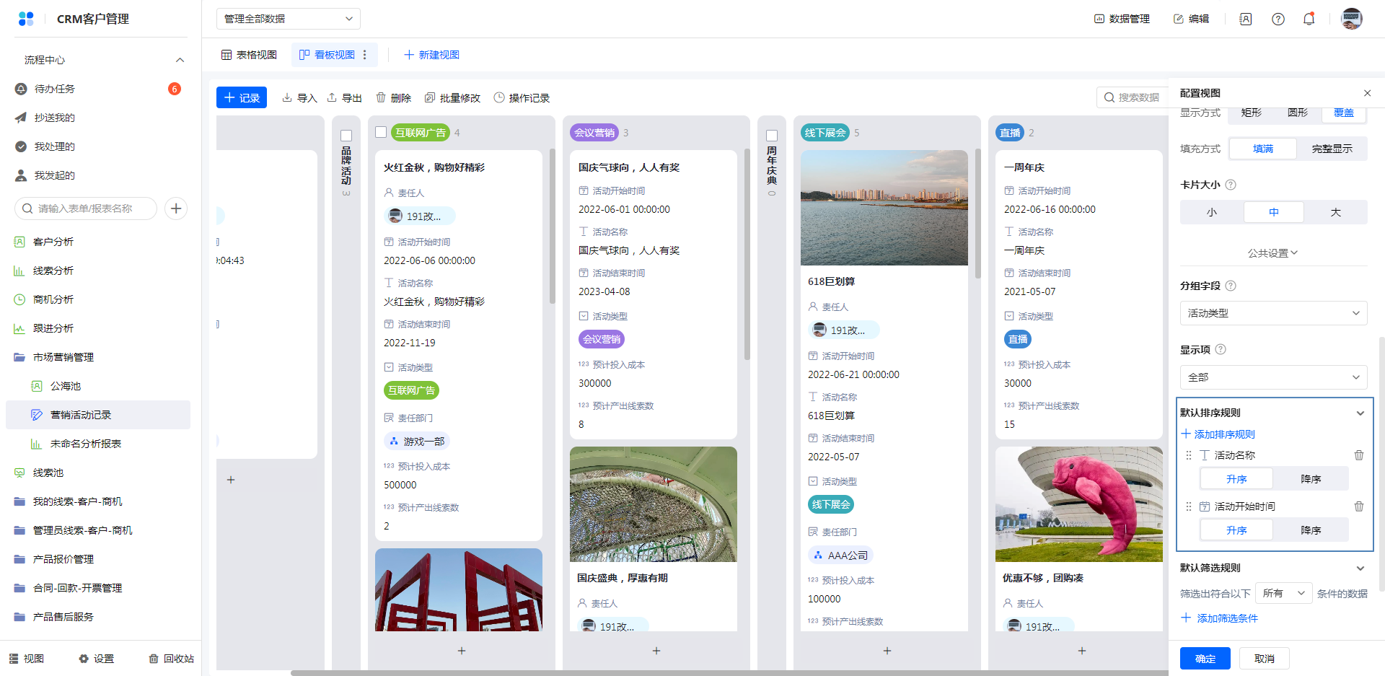Image resolution: width=1385 pixels, height=676 pixels.
Task: Switch to the 表格视图 tab
Action: 249,55
